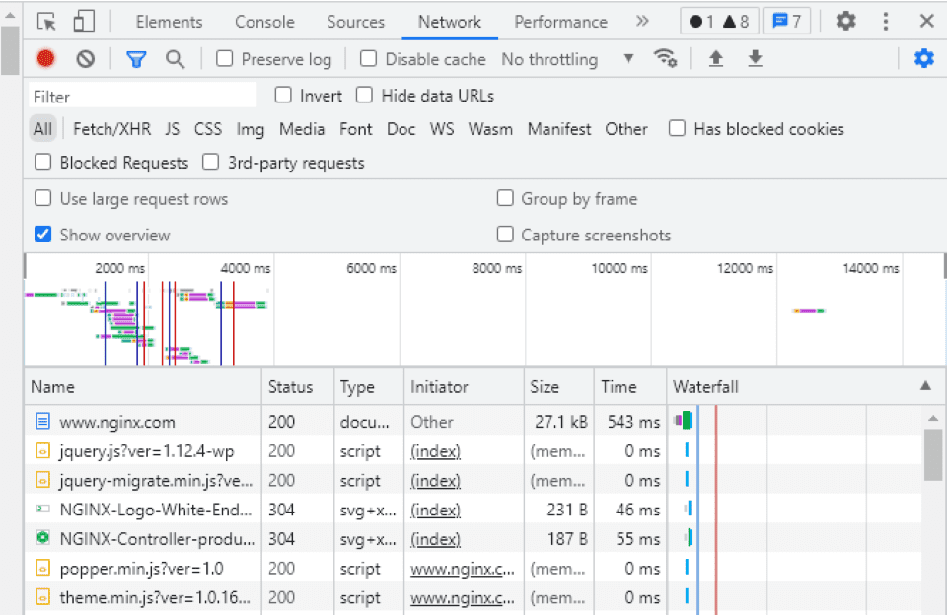
Task: Check Disable cache
Action: (x=367, y=58)
